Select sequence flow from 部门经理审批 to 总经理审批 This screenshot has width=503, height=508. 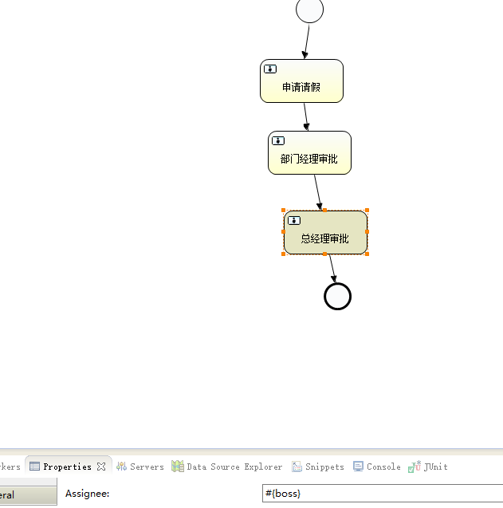pos(318,192)
